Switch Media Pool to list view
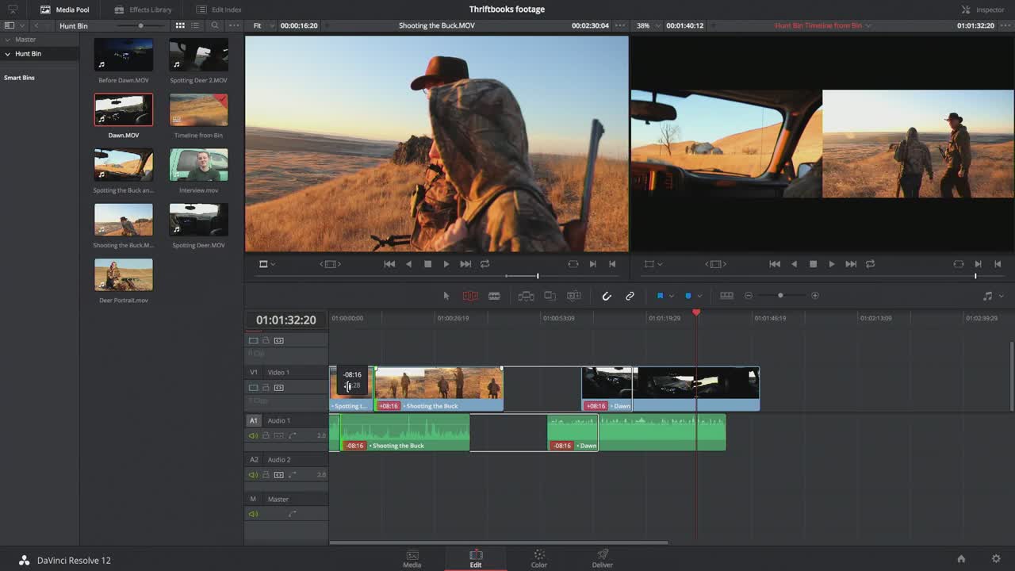The image size is (1015, 571). (x=195, y=25)
